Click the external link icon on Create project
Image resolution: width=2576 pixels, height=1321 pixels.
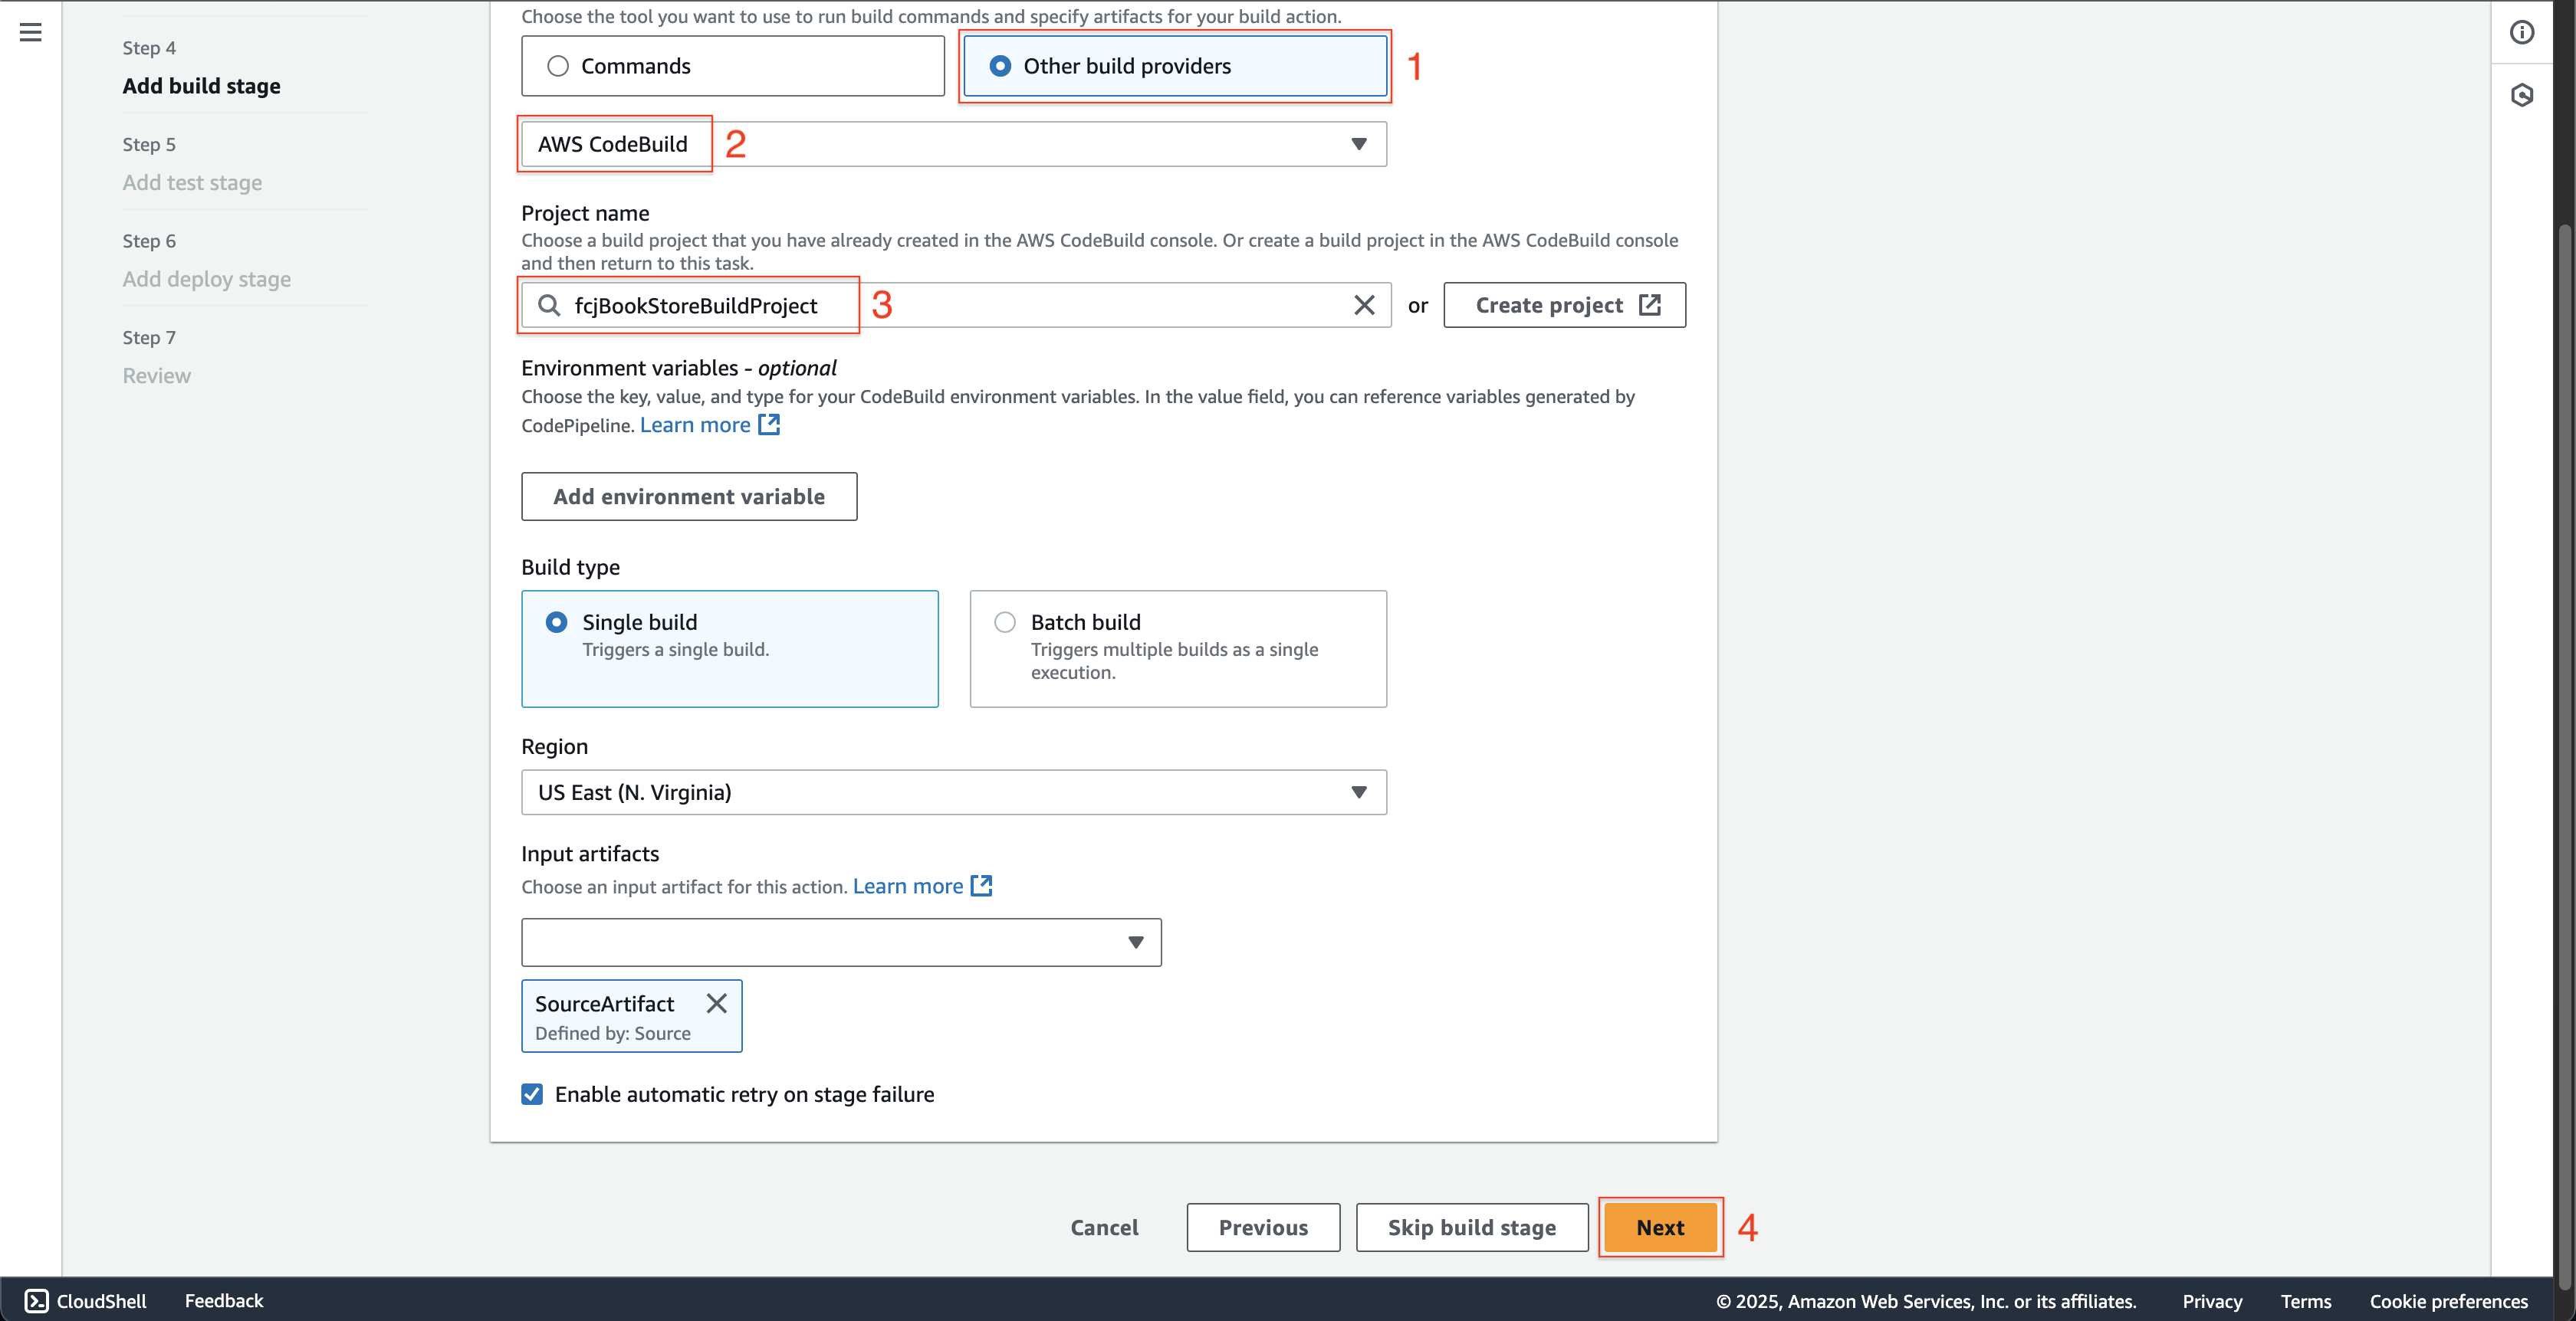(1649, 305)
